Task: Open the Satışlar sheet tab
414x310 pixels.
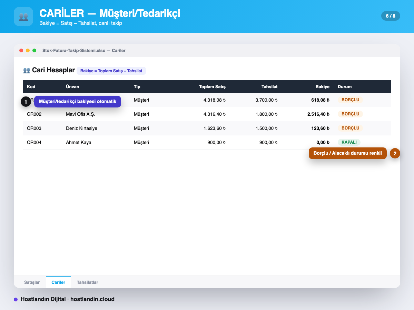Action: (x=32, y=282)
